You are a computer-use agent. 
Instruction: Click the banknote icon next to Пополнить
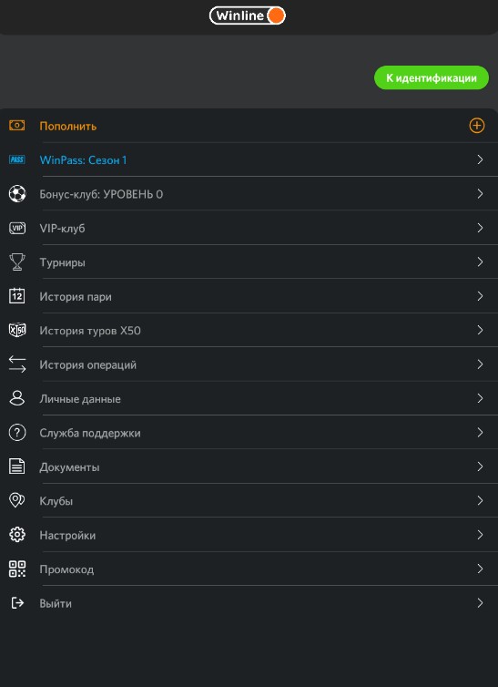(x=17, y=126)
